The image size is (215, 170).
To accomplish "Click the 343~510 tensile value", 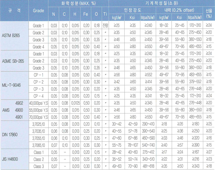I will coord(148,159).
